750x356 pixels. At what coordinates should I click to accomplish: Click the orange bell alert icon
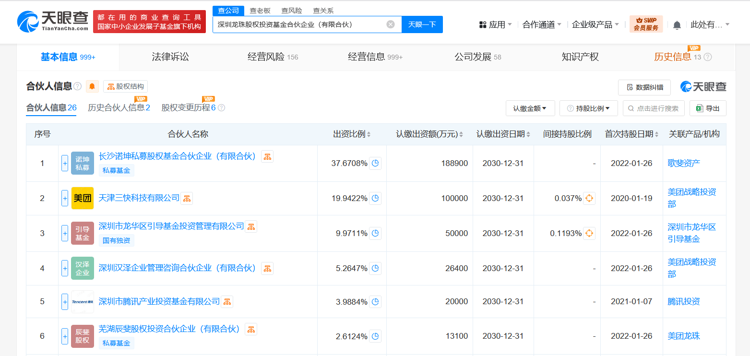(92, 86)
